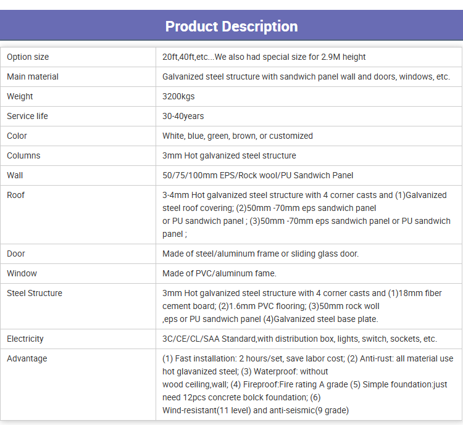Select the Main material row label
Image resolution: width=463 pixels, height=425 pixels.
point(33,76)
